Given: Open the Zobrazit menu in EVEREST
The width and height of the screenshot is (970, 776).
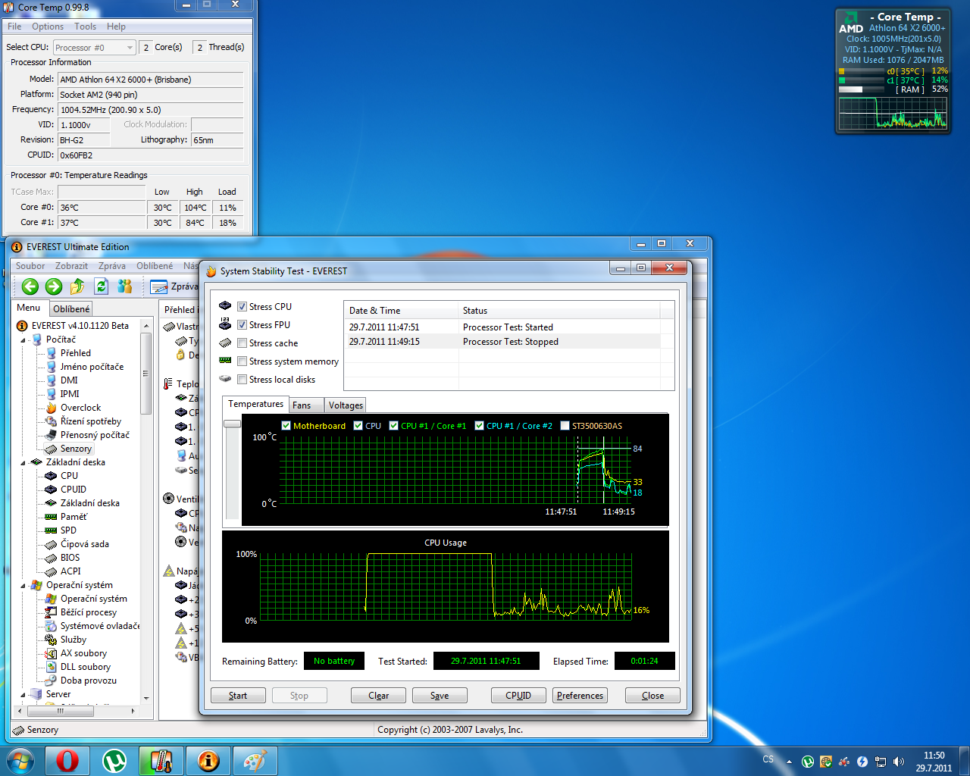Looking at the screenshot, I should point(71,266).
